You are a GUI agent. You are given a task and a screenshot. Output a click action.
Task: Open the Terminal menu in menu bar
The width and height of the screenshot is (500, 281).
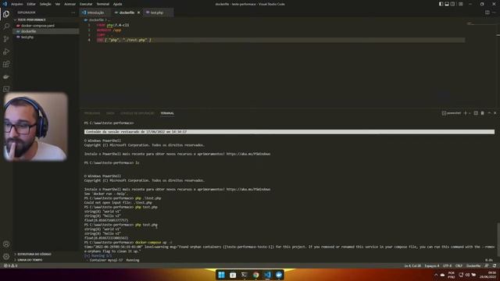click(x=102, y=4)
